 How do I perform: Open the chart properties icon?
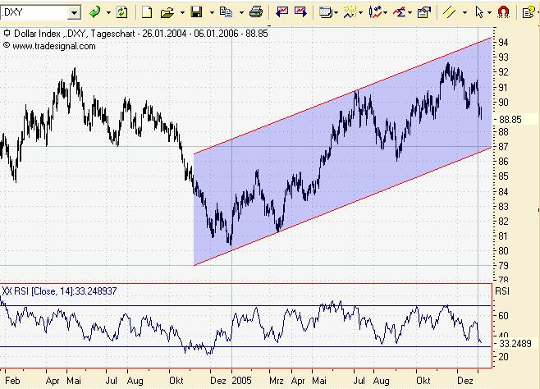[424, 13]
